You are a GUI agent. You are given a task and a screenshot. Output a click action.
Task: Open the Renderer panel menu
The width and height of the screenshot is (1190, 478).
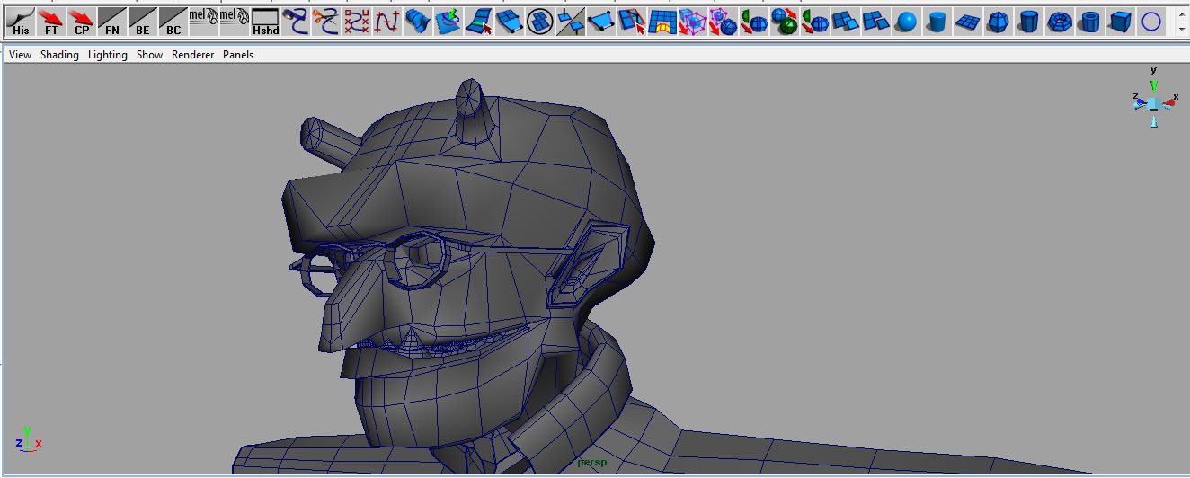pos(193,55)
